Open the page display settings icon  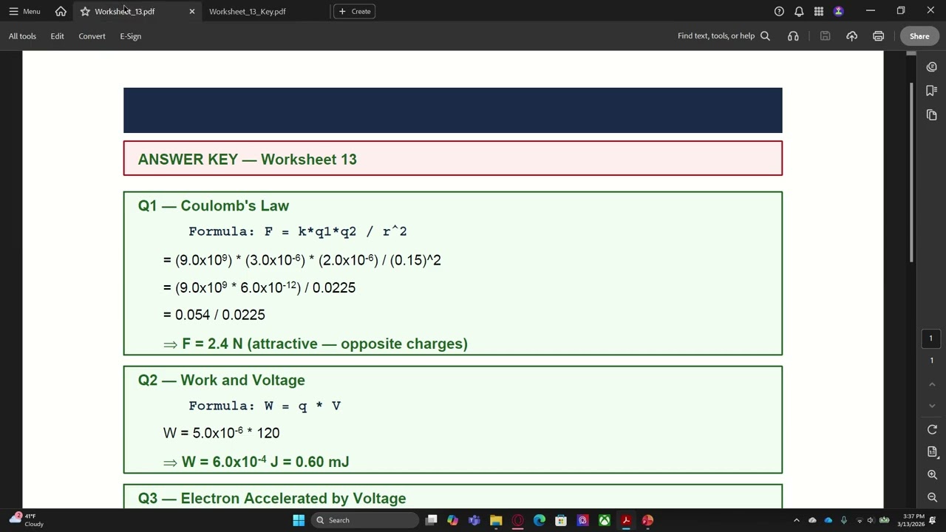tap(931, 451)
